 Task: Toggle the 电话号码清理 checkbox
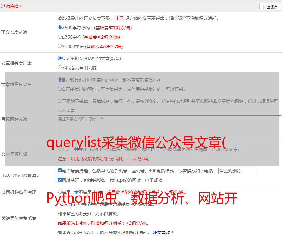click(60, 170)
